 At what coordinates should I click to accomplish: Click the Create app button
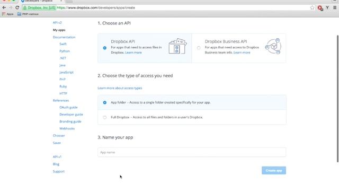pos(274,170)
